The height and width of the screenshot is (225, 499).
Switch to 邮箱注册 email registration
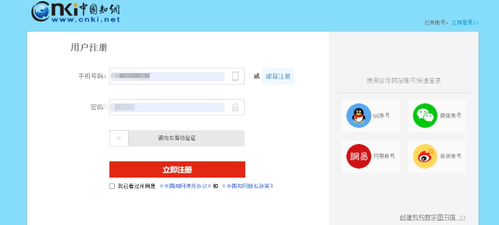(278, 76)
